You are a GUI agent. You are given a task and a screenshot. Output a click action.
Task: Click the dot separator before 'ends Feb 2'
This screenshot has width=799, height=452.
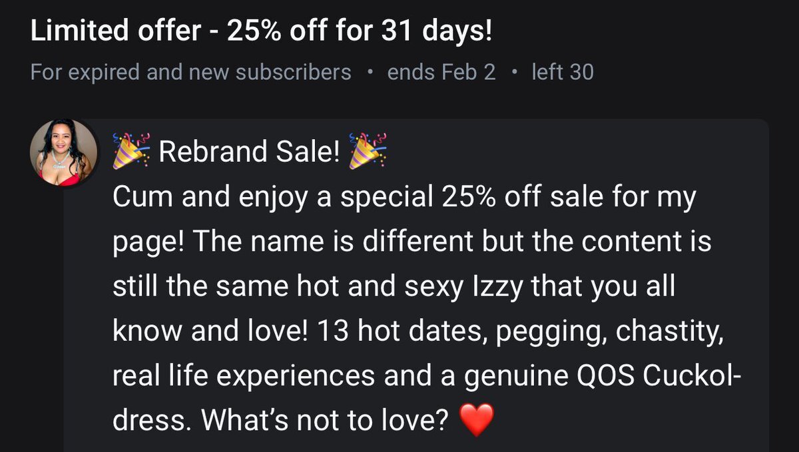pos(370,72)
